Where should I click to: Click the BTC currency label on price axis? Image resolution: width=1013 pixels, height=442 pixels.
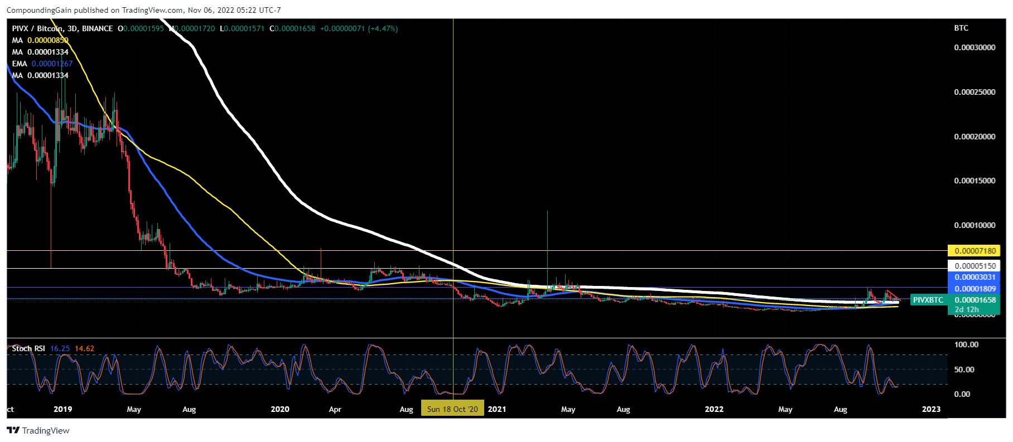[x=961, y=28]
